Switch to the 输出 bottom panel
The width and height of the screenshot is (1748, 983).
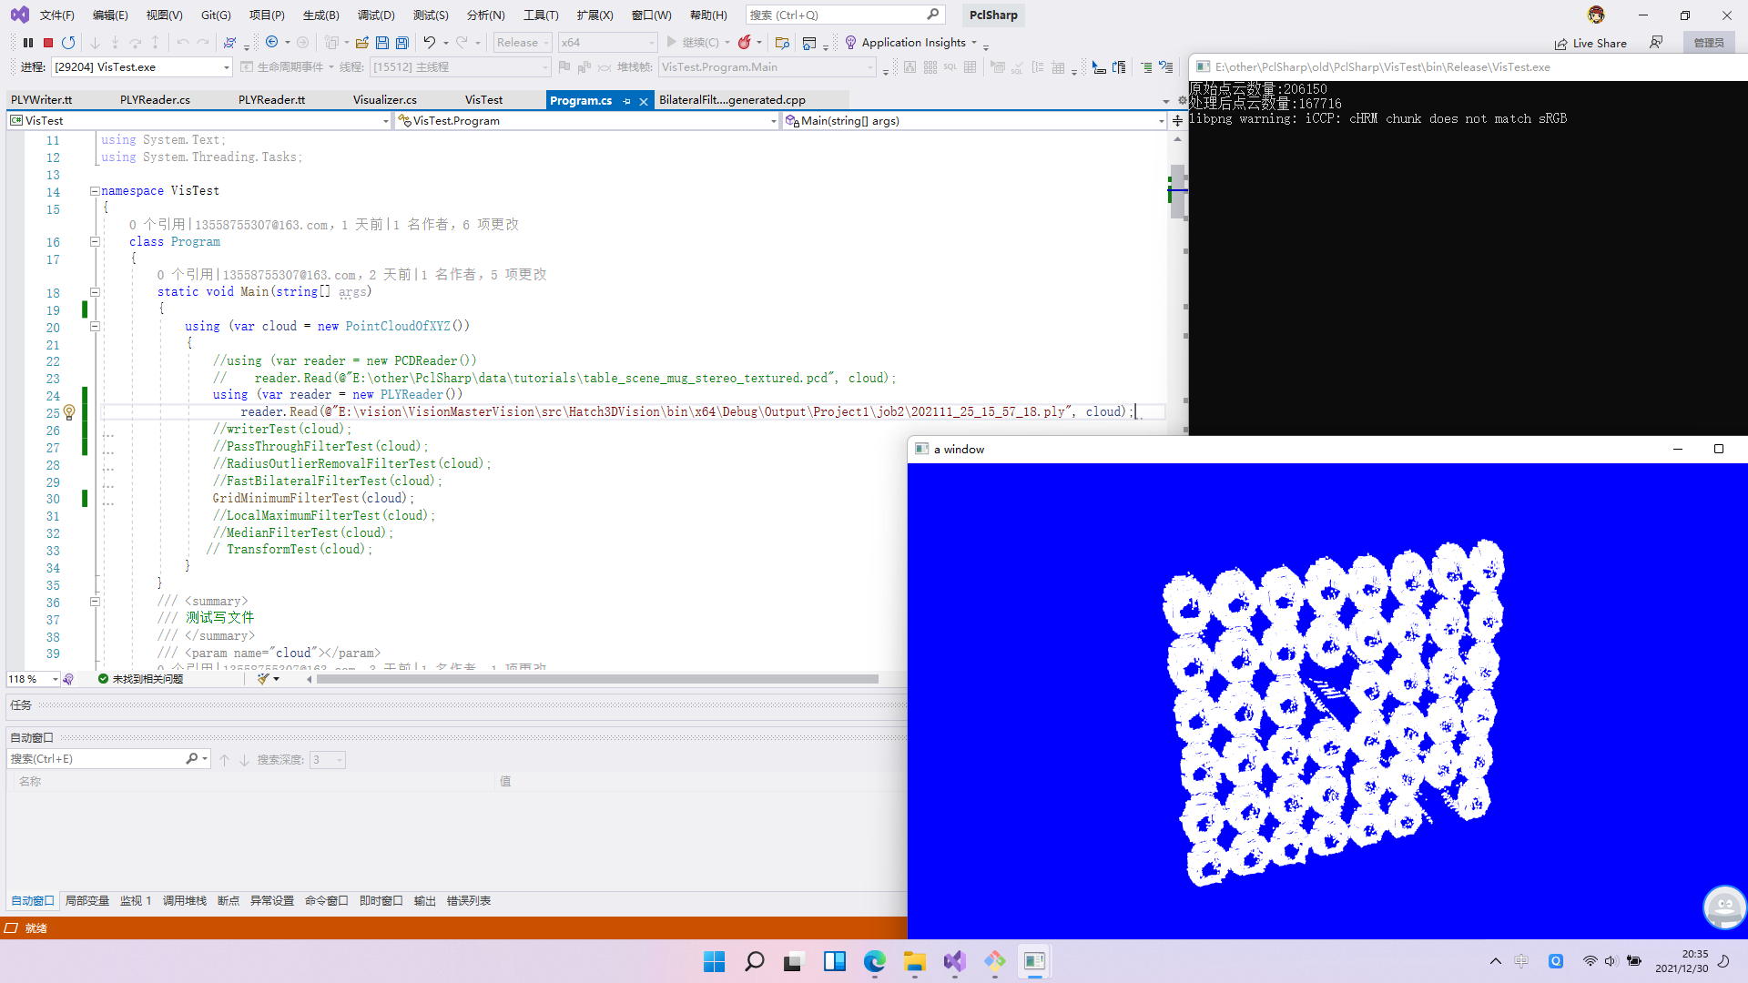pos(424,900)
